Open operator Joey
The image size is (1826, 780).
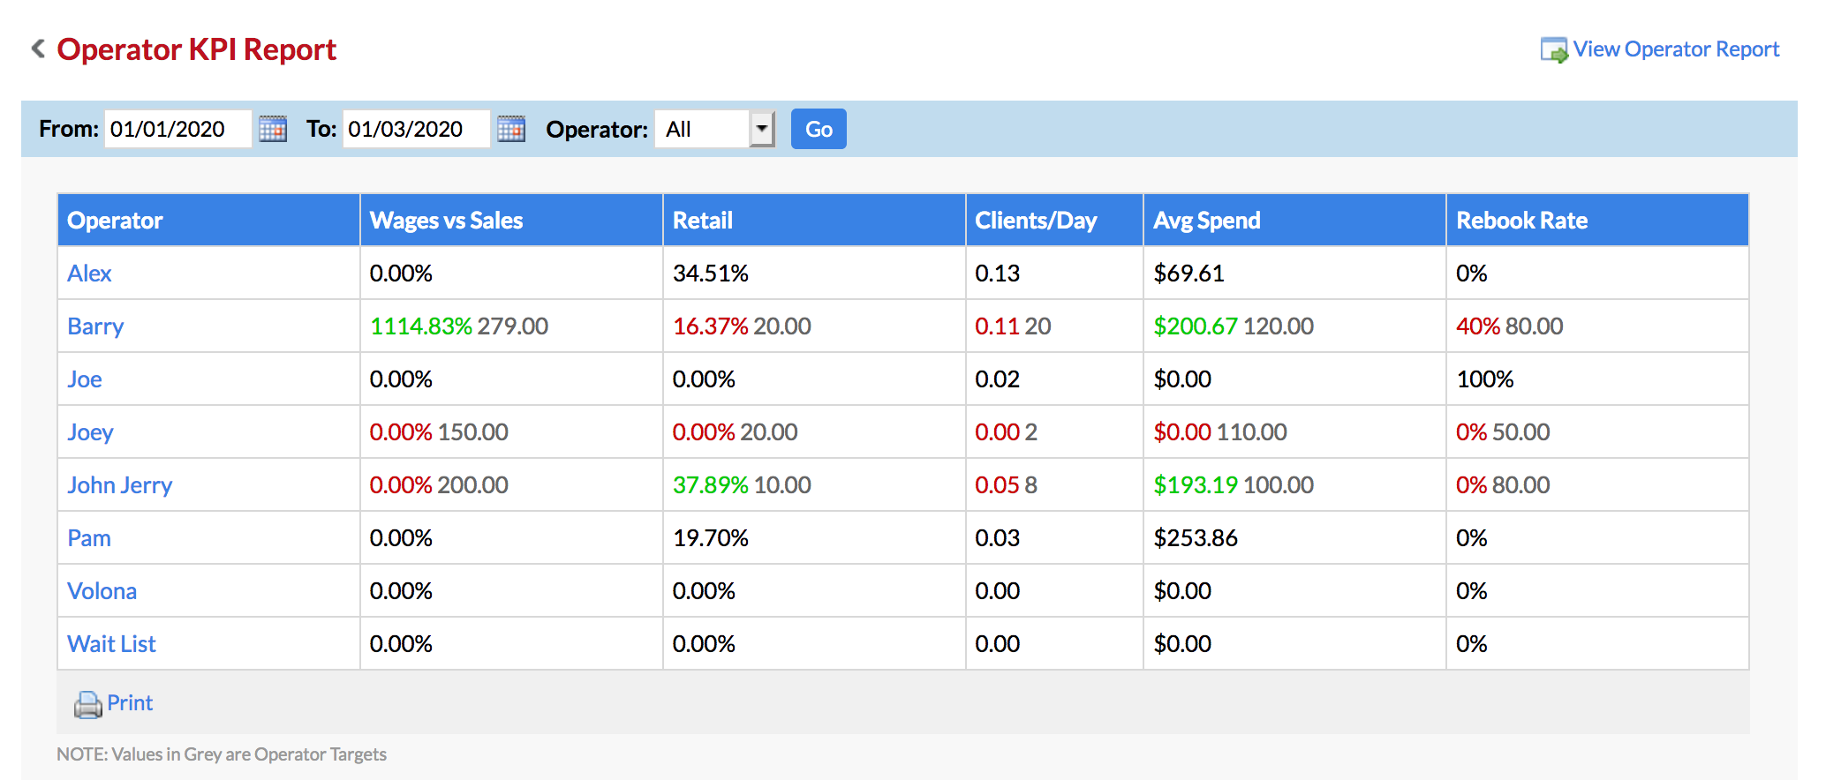click(x=90, y=432)
